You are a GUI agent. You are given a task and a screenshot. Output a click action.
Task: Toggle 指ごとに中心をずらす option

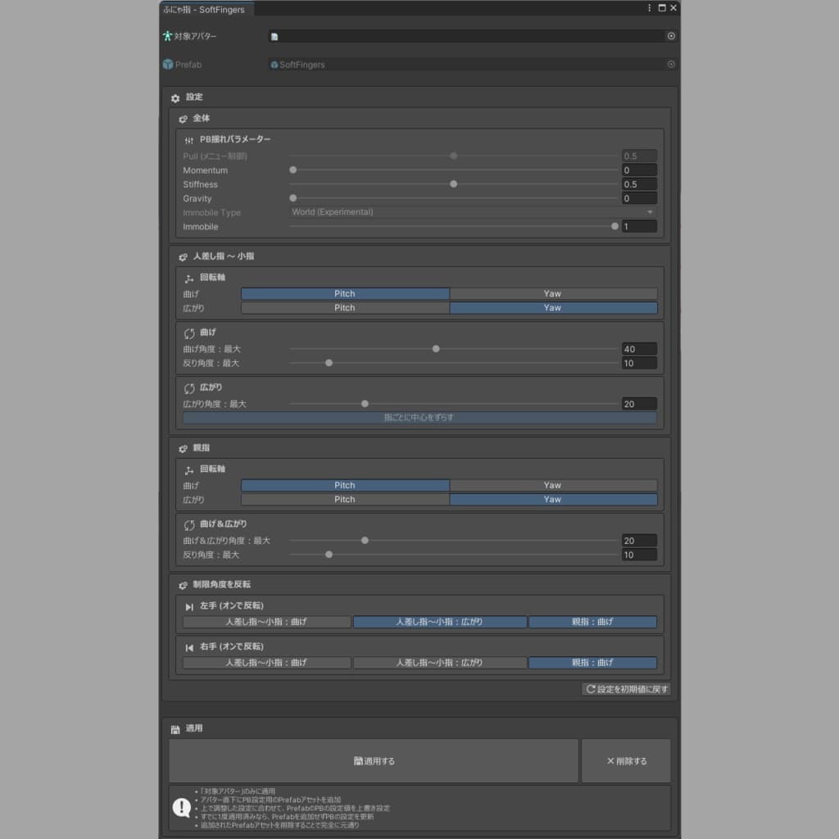[419, 418]
